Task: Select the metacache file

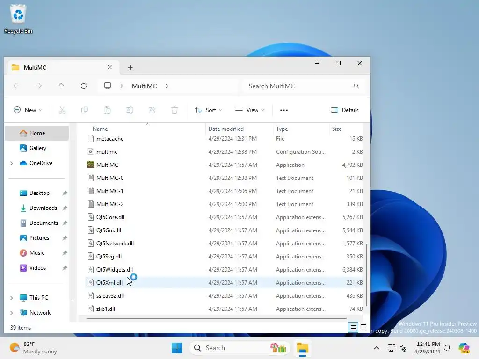Action: point(225,138)
